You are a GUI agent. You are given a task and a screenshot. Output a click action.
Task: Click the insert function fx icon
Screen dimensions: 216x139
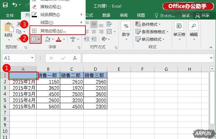coord(75,58)
